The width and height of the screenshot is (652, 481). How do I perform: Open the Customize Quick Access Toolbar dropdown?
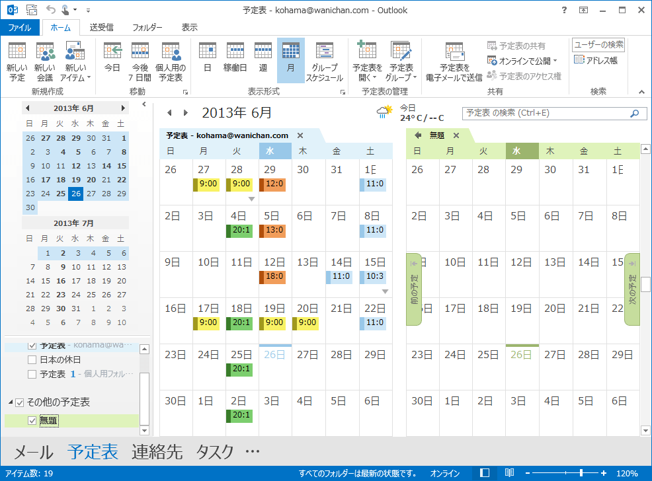(88, 11)
